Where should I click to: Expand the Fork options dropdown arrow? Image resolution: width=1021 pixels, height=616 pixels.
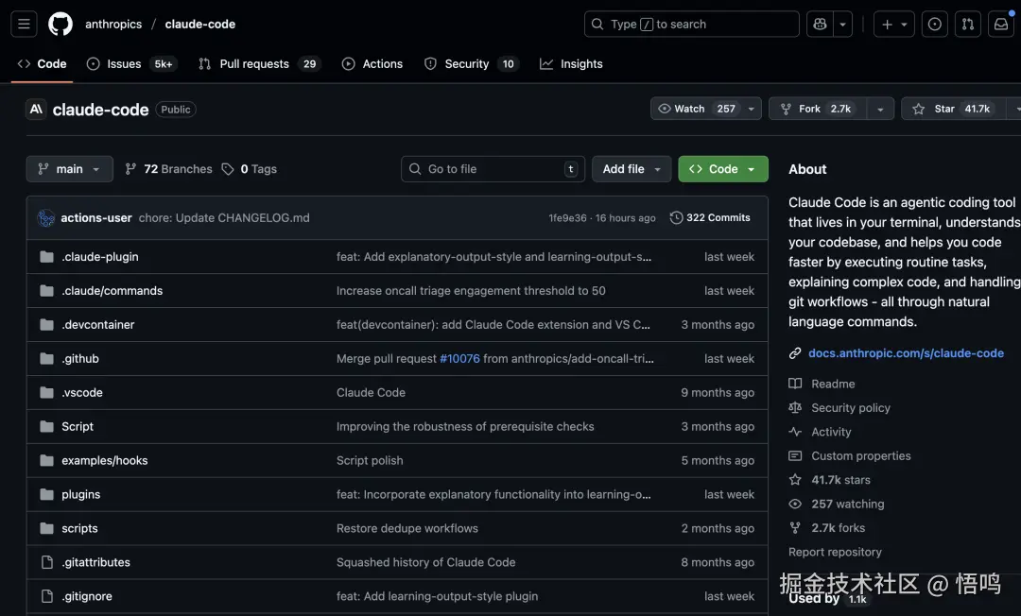[880, 109]
